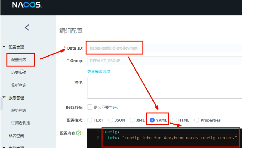Image resolution: width=263 pixels, height=148 pixels.
Task: Click the Data ID input field
Action: (165, 48)
